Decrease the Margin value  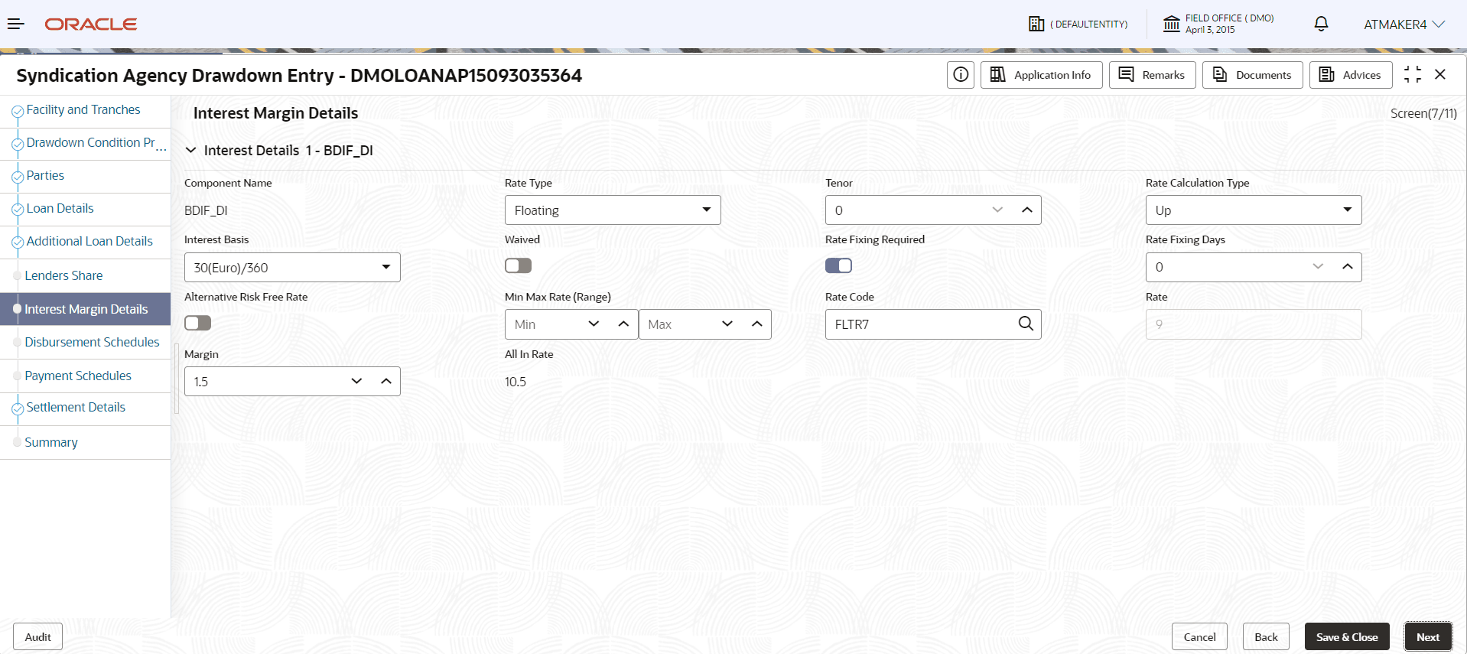[356, 382]
